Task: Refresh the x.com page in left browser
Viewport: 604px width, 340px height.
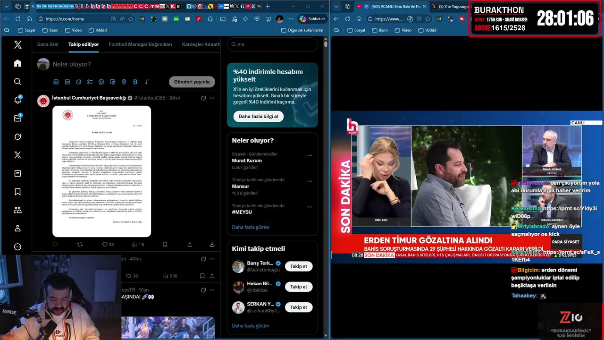Action: tap(18, 19)
